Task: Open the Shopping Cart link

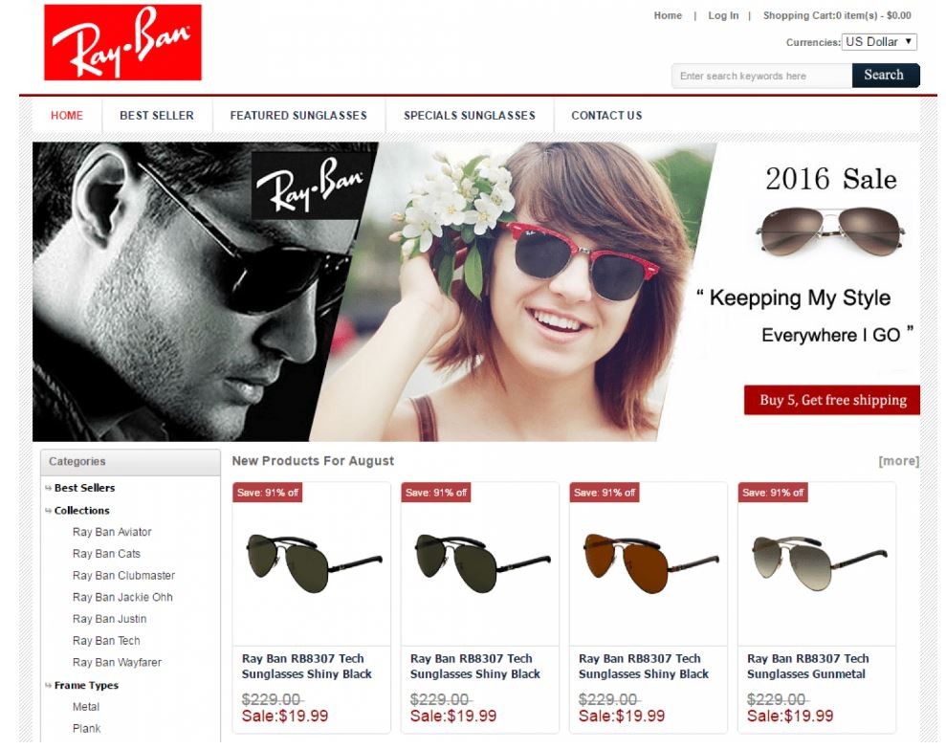Action: click(837, 15)
